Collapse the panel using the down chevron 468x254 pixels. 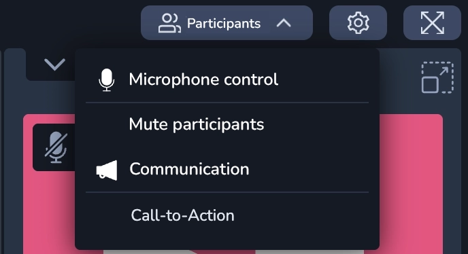point(54,65)
